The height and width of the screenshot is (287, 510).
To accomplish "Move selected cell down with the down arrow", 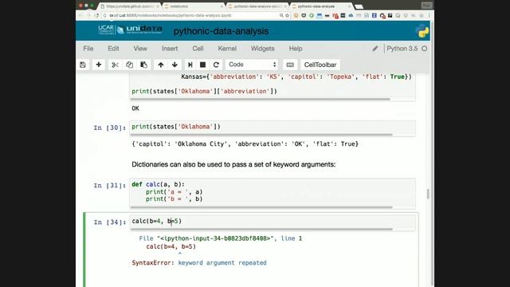I will click(x=175, y=65).
